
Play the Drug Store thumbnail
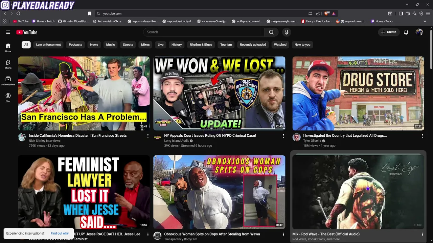(358, 93)
